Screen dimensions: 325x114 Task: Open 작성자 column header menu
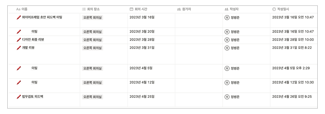234,9
